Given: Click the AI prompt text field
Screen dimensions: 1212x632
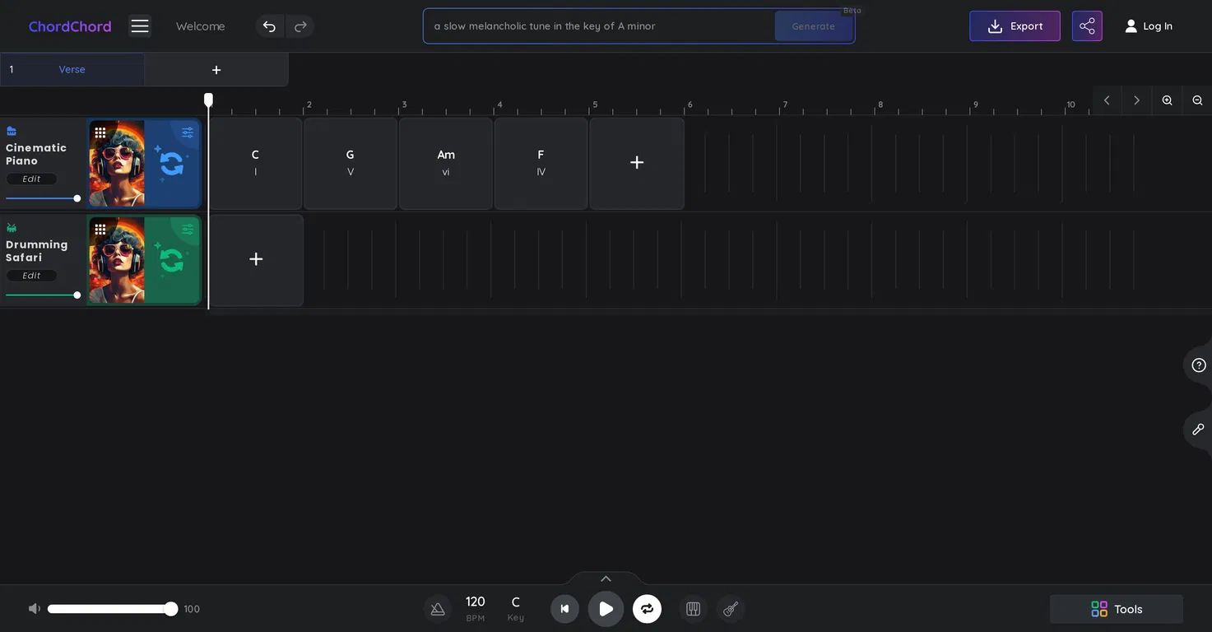Looking at the screenshot, I should click(599, 26).
